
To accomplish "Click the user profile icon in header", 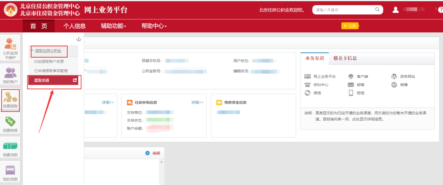I will (x=395, y=9).
